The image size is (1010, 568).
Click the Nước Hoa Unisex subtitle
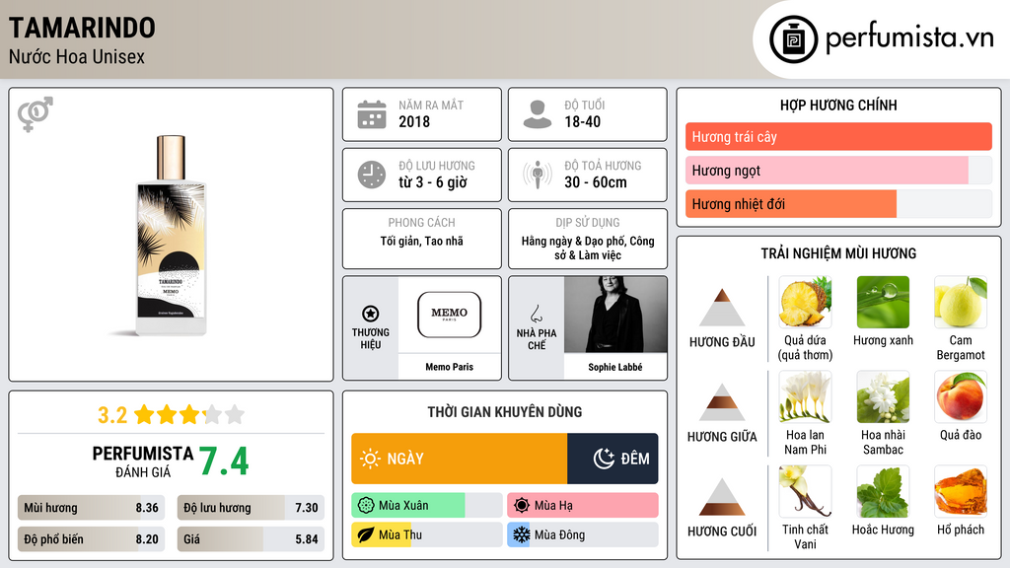[x=77, y=56]
